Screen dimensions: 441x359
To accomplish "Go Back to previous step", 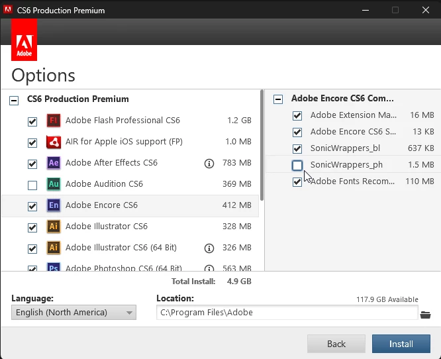I will tap(336, 344).
